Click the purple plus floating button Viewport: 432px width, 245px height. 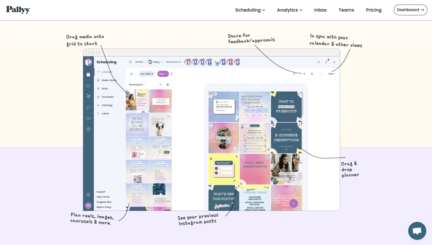pyautogui.click(x=293, y=203)
